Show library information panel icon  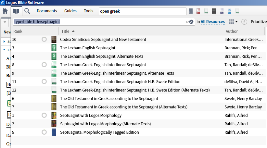pyautogui.click(x=244, y=22)
